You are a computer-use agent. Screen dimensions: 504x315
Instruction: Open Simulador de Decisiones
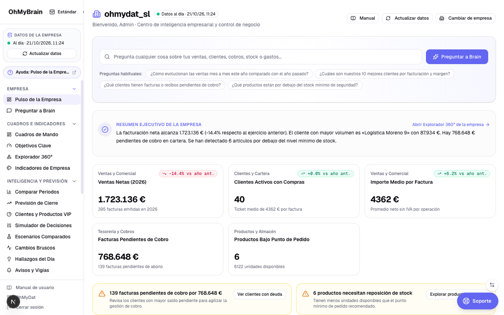coord(42,226)
